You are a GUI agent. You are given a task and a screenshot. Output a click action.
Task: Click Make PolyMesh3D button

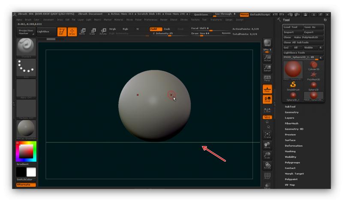tap(308, 37)
